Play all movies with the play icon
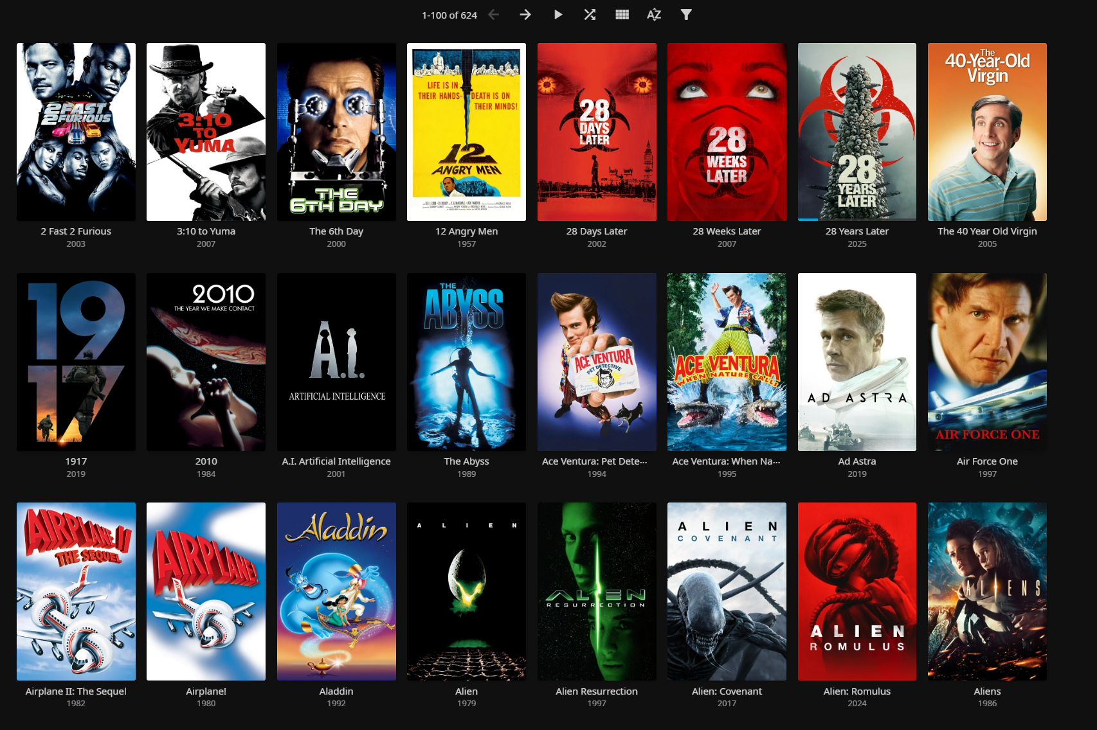This screenshot has height=730, width=1097. 558,15
